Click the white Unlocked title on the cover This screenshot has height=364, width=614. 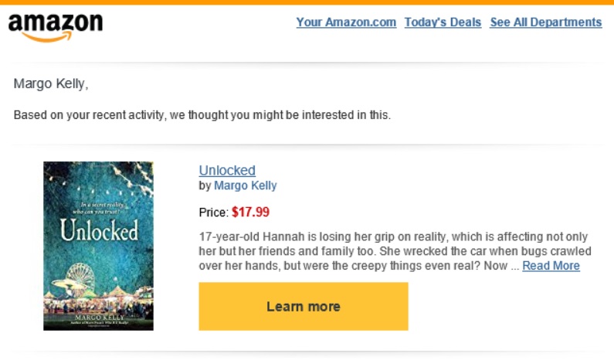click(x=99, y=230)
